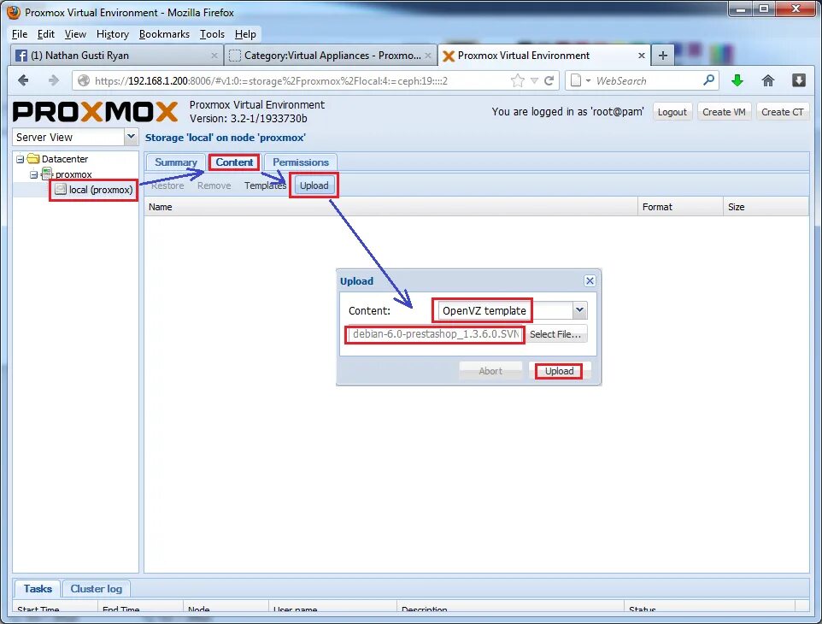Screen dimensions: 822x624
Task: Sort by the Format column header
Action: 680,207
